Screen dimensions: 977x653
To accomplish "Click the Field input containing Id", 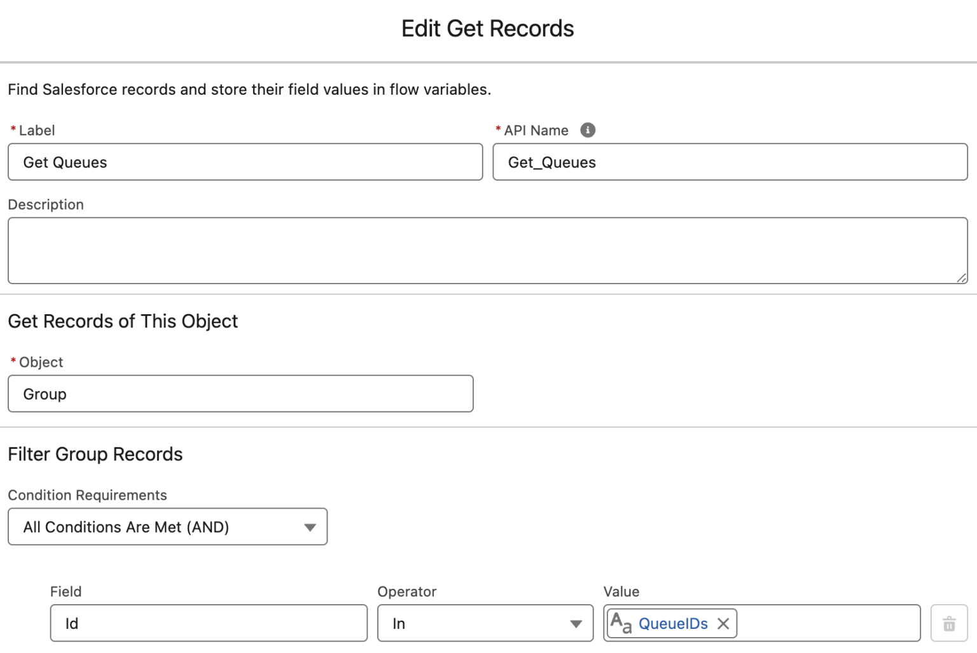I will pos(208,623).
